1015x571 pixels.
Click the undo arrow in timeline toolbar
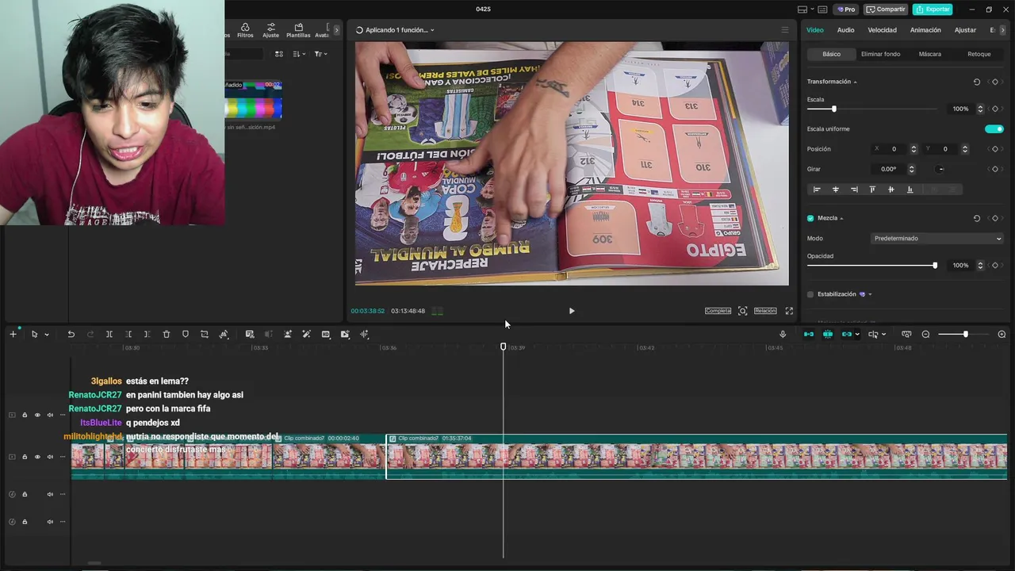[x=71, y=334]
